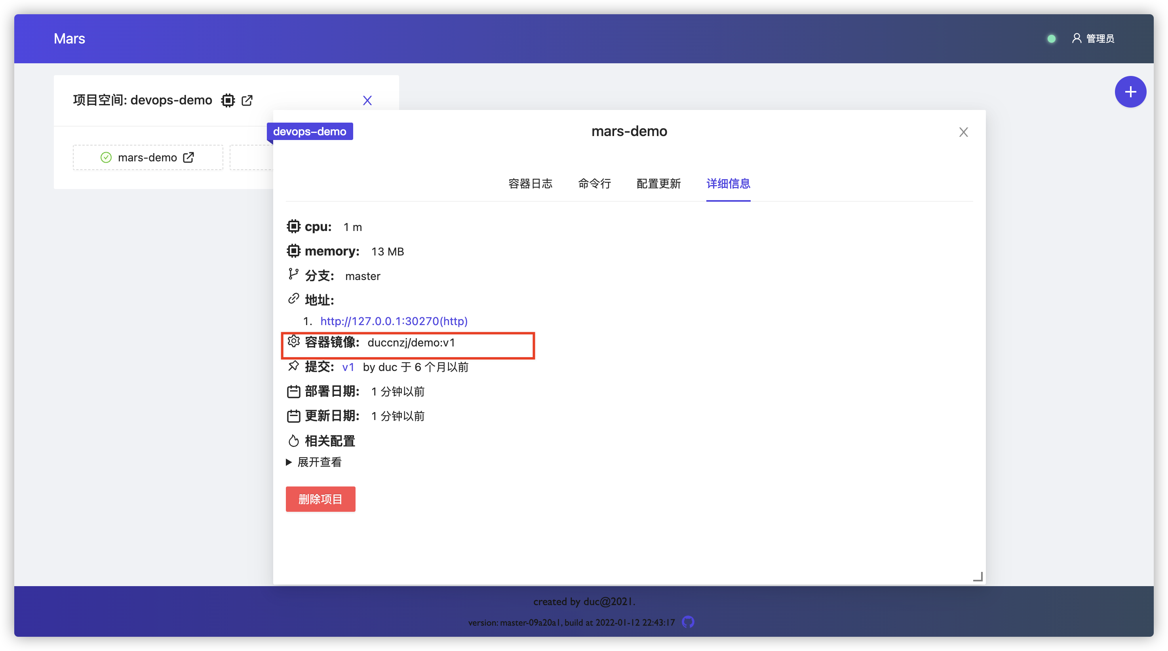This screenshot has width=1168, height=651.
Task: Switch to the 配置更新 tab
Action: click(x=658, y=184)
